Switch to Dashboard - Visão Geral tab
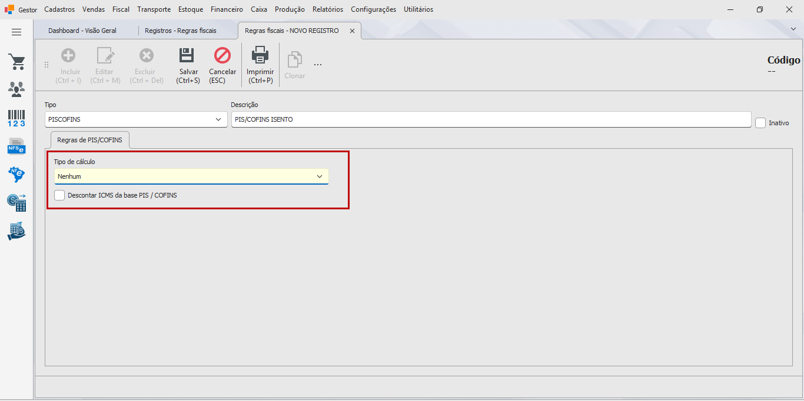The width and height of the screenshot is (804, 401). tap(82, 31)
